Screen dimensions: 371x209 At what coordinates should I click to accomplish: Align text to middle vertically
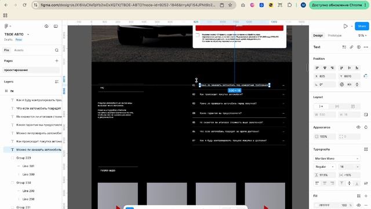tap(349, 183)
